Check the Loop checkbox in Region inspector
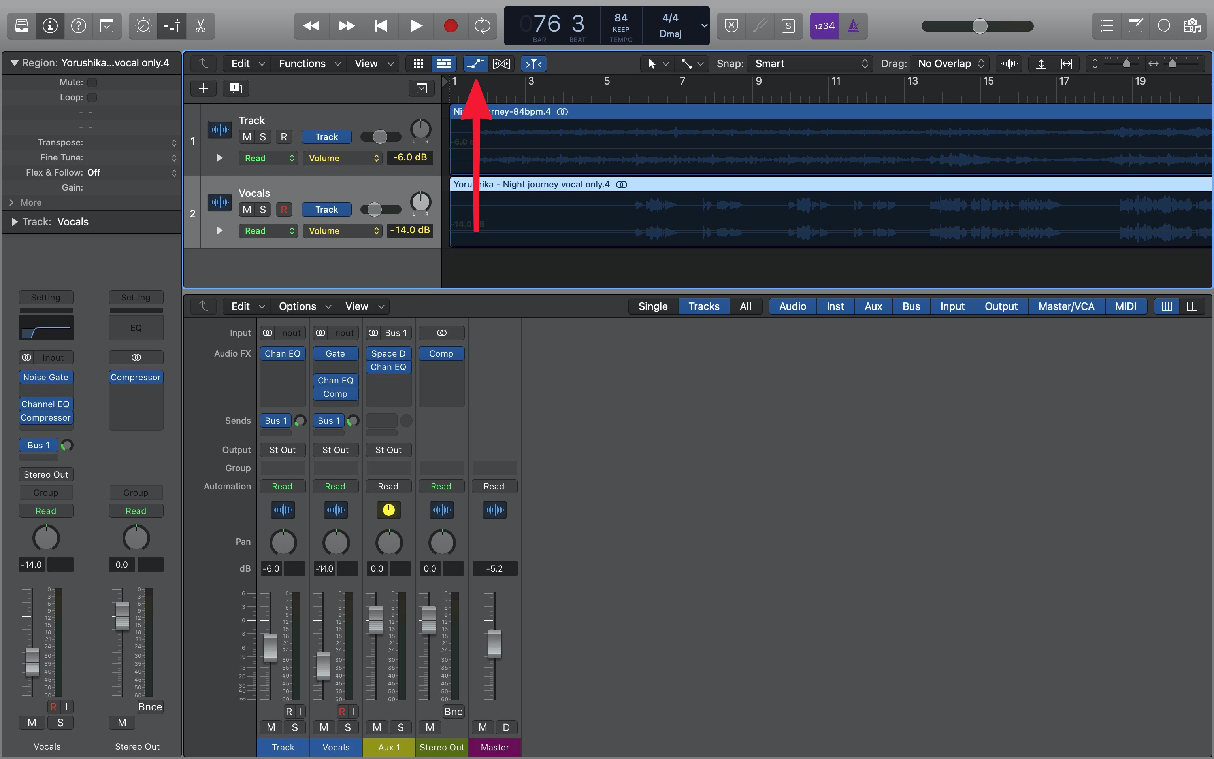 tap(92, 97)
